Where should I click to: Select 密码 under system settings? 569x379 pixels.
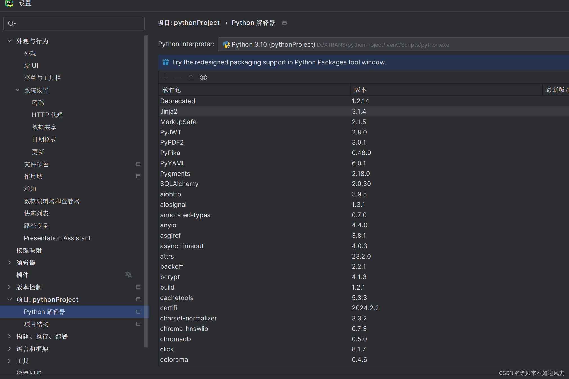[38, 103]
